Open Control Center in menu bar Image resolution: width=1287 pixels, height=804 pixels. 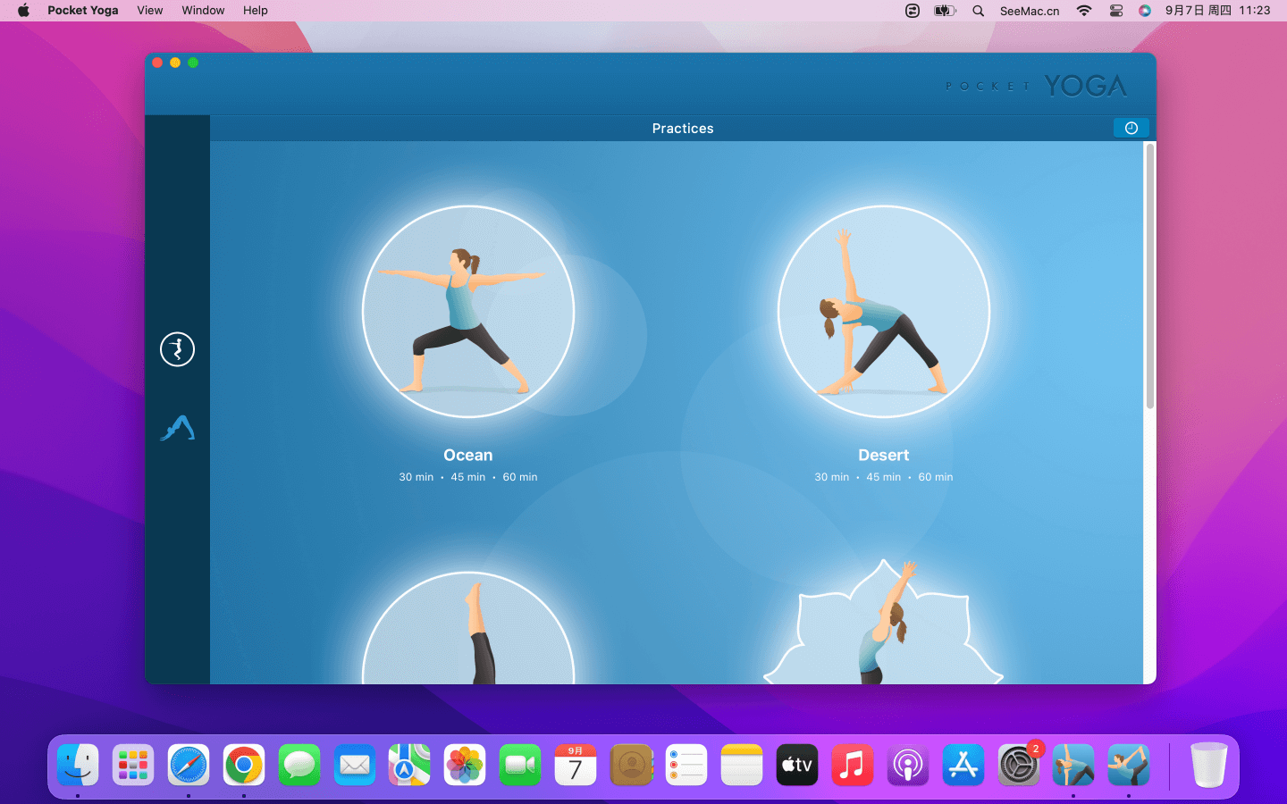(x=1115, y=11)
